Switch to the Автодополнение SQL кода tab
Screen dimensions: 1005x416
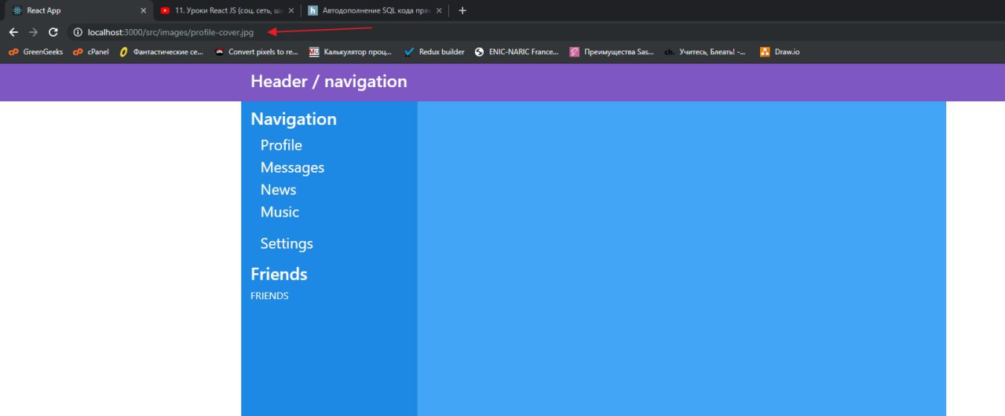(374, 10)
